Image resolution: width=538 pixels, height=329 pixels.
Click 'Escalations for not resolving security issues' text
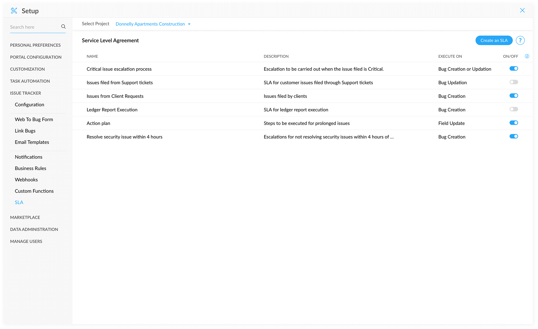point(329,137)
